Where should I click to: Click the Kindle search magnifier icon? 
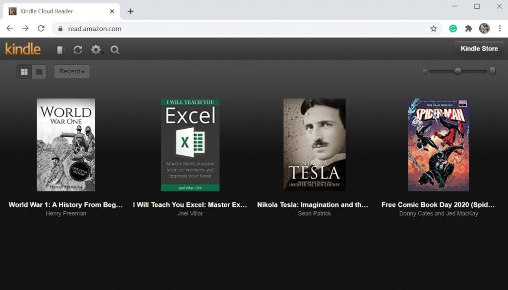[115, 50]
